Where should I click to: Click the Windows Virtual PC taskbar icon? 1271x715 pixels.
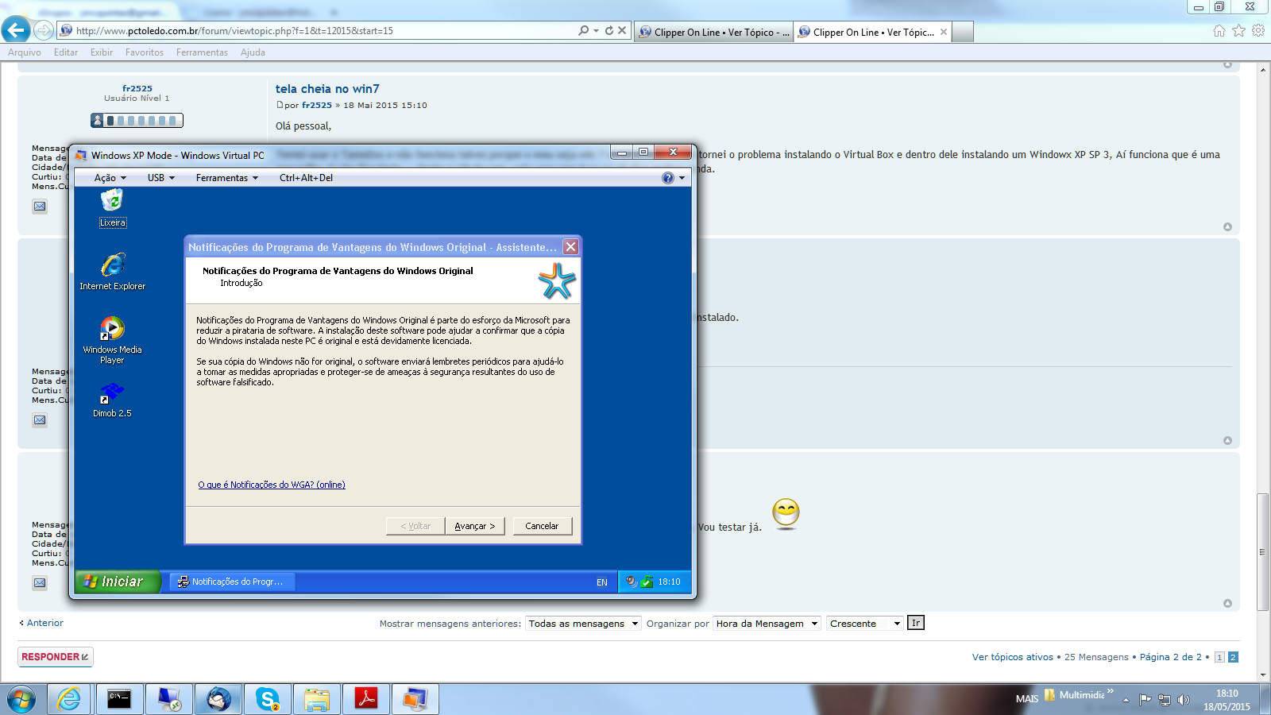[x=415, y=699]
